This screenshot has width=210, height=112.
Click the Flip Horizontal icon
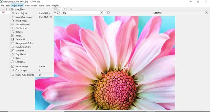[x=13, y=24]
